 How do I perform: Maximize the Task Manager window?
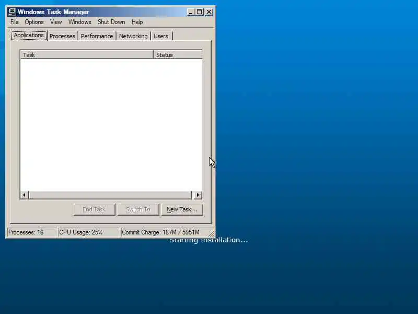click(199, 12)
